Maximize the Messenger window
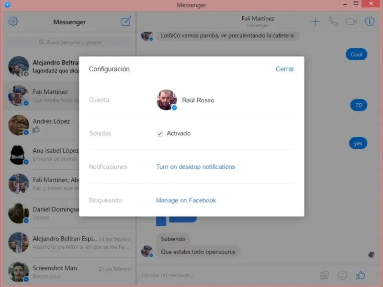Image resolution: width=383 pixels, height=287 pixels. pos(356,3)
